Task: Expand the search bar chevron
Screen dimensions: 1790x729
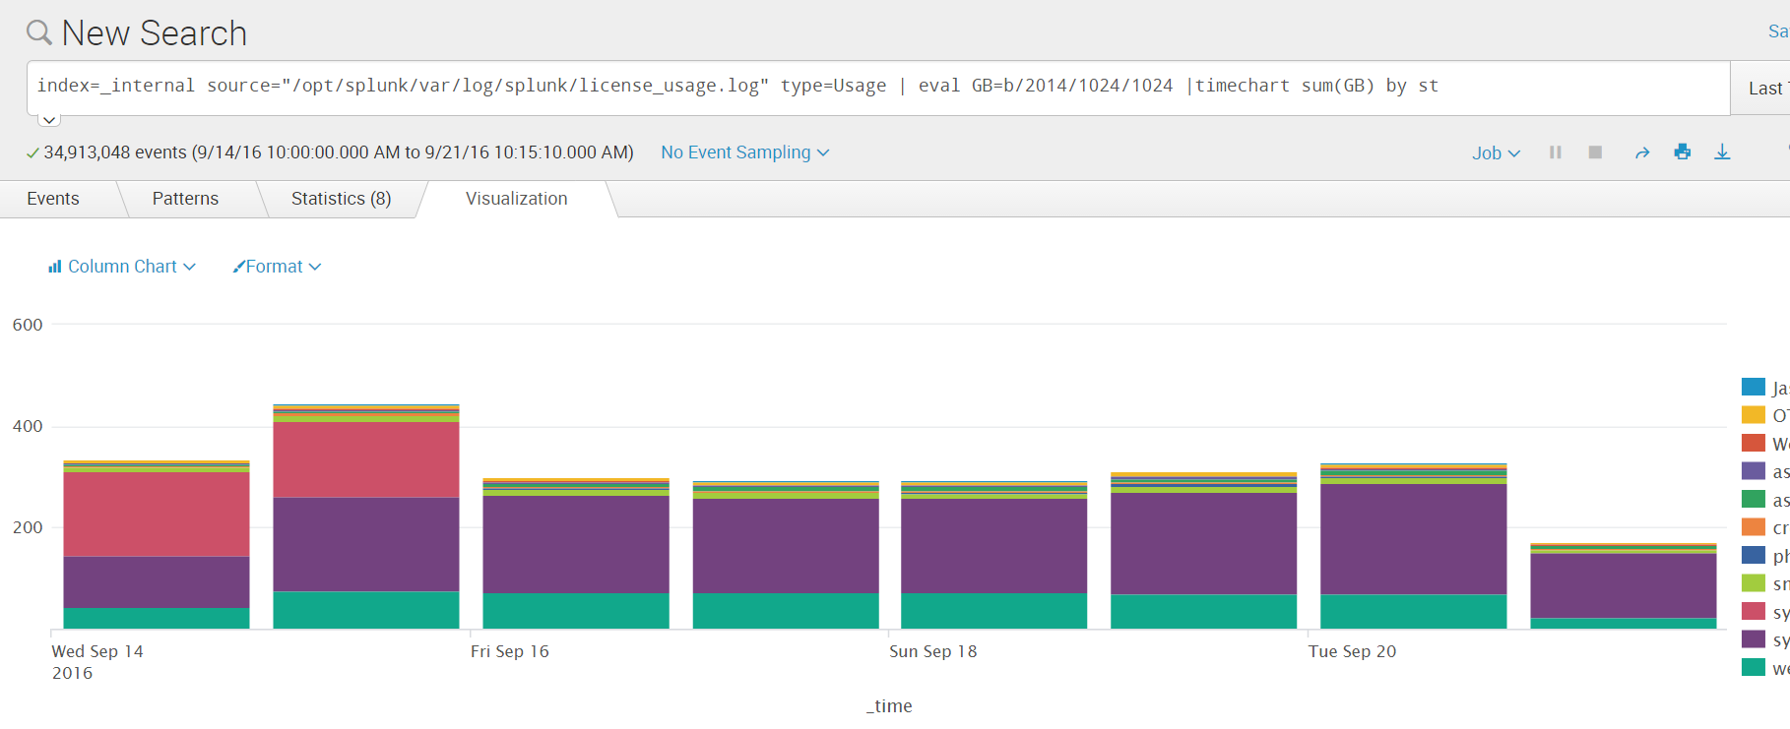Action: point(49,120)
